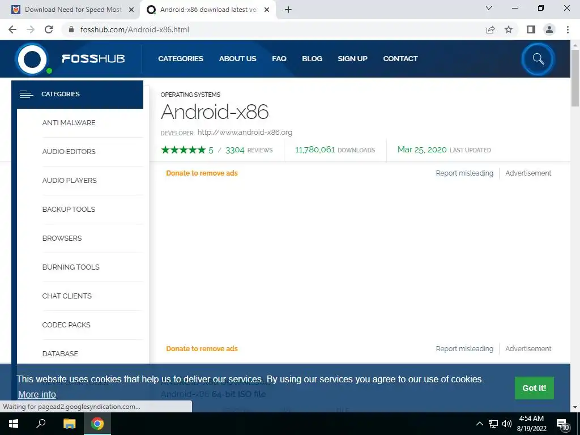Image resolution: width=580 pixels, height=435 pixels.
Task: Open the ABOUT US menu item
Action: click(x=237, y=58)
